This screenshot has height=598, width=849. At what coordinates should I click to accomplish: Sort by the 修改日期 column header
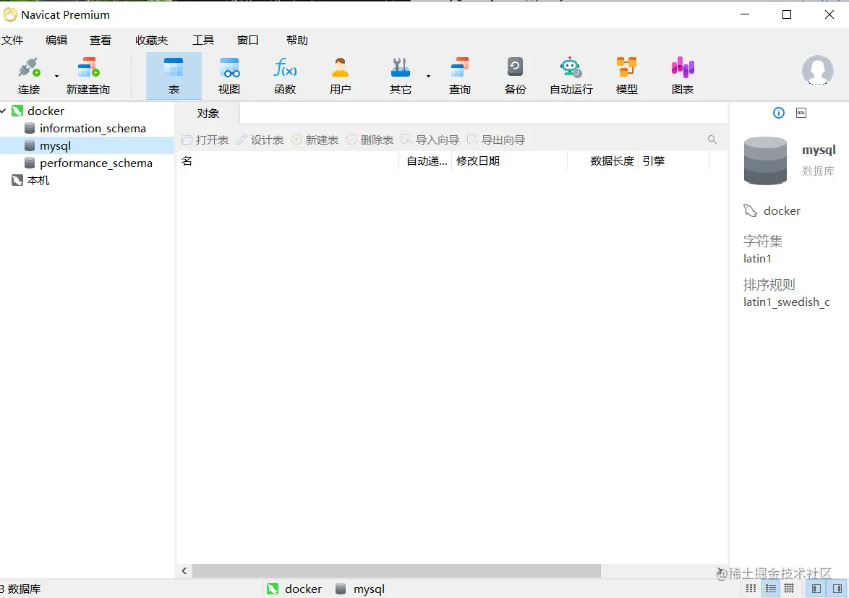click(x=510, y=161)
